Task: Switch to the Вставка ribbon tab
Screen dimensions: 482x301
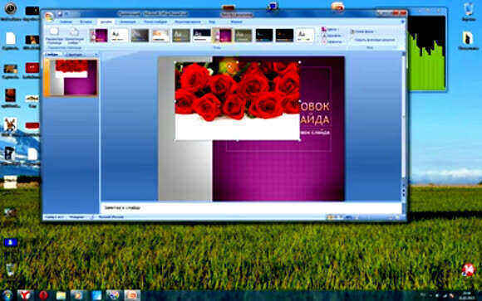Action: (x=86, y=22)
